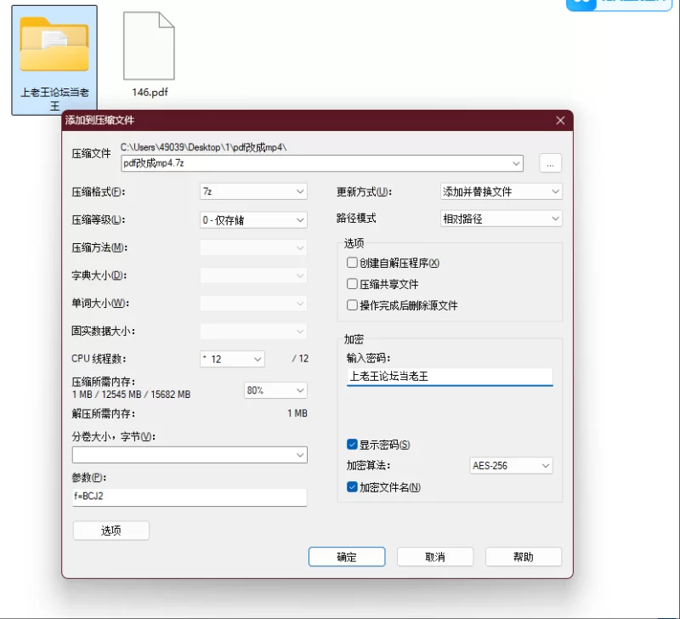680x619 pixels.
Task: Click the 输入密码 password field
Action: tap(450, 377)
